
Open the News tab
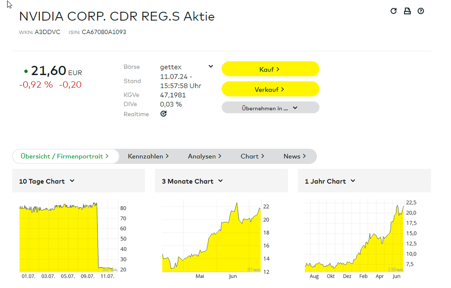(294, 156)
